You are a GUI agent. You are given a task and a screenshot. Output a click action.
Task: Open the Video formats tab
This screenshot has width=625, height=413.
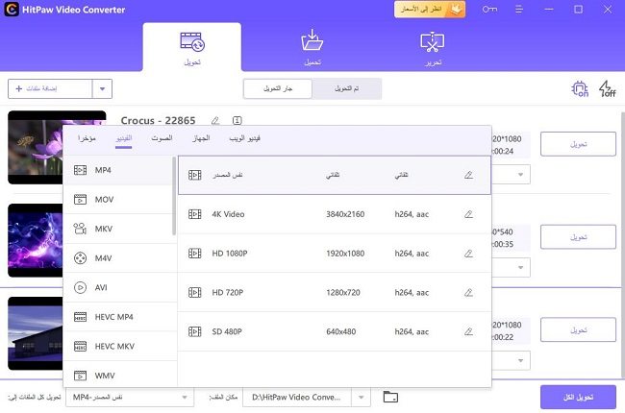point(124,138)
